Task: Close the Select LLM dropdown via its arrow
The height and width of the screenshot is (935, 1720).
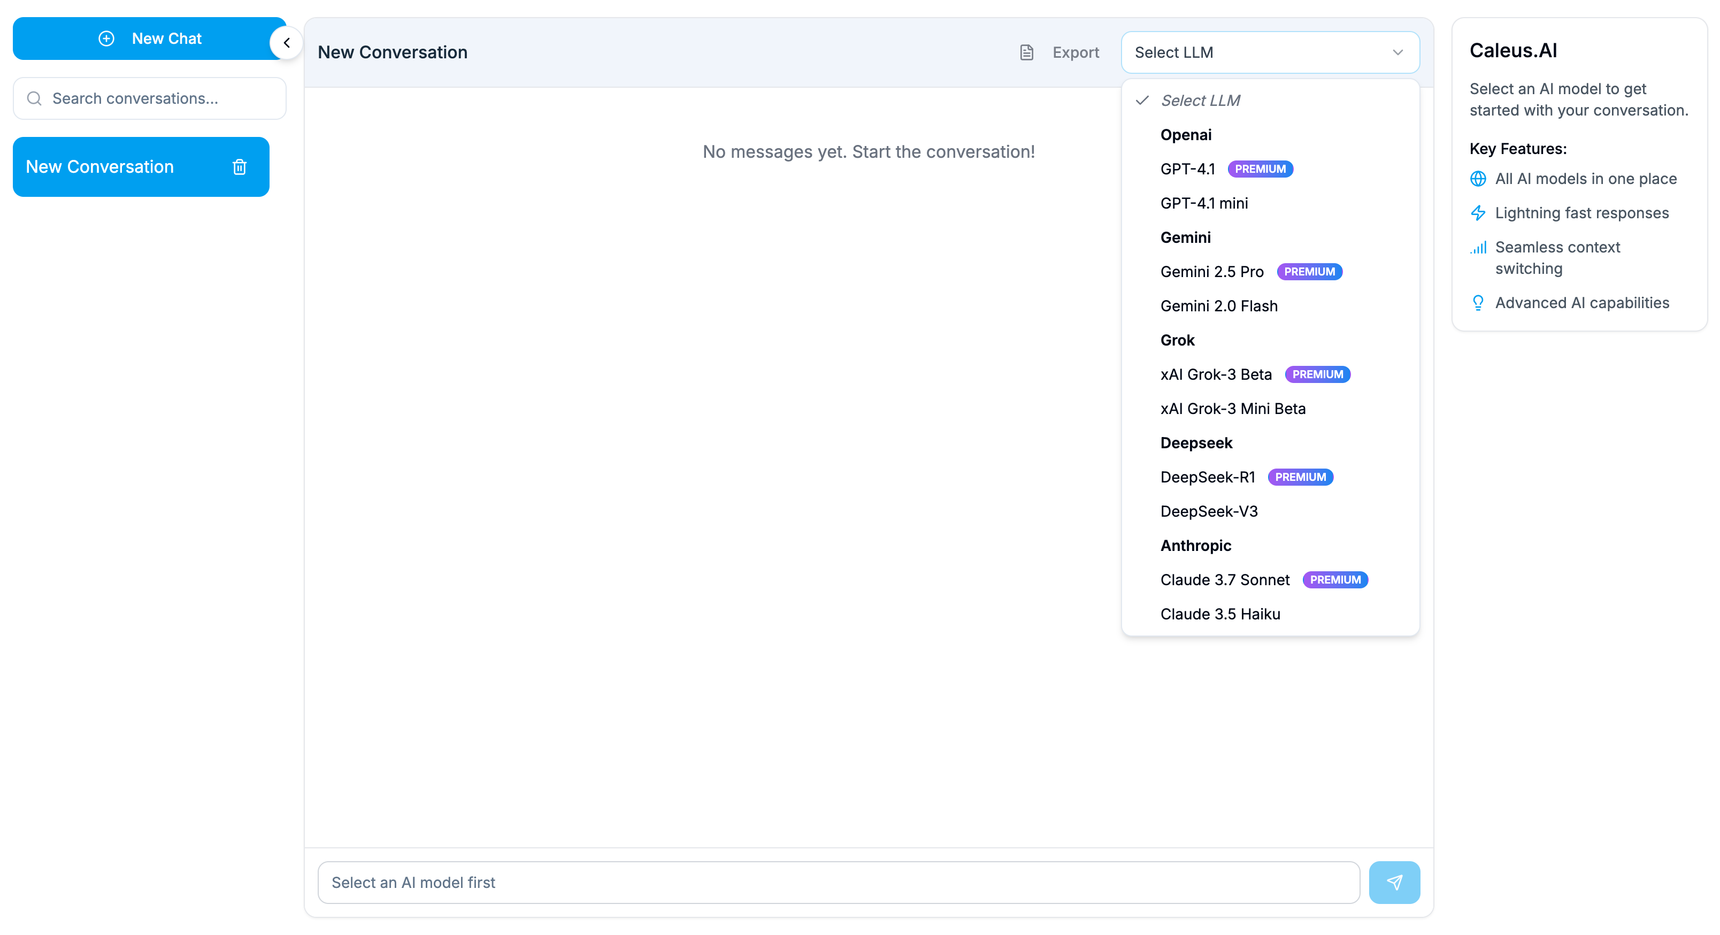Action: click(1397, 52)
